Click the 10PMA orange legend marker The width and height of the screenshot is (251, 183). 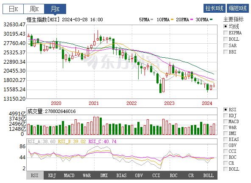click(x=172, y=20)
